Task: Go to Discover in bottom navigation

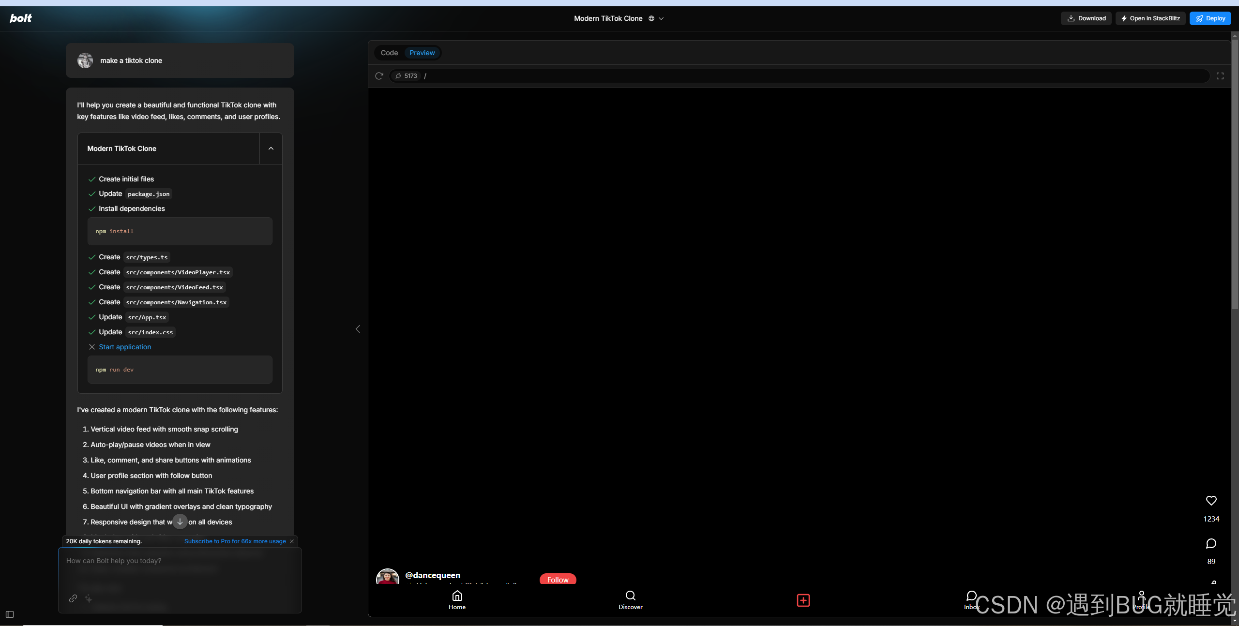Action: pyautogui.click(x=630, y=600)
